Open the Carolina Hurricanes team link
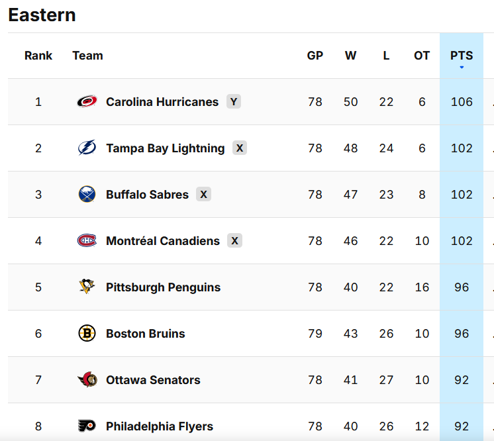The width and height of the screenshot is (494, 441). click(x=162, y=102)
